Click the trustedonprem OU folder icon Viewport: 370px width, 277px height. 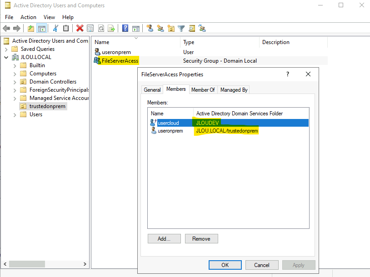23,106
